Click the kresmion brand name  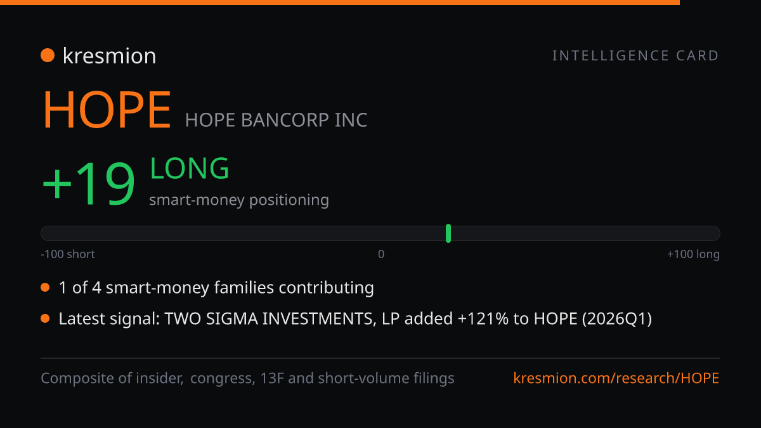click(109, 56)
